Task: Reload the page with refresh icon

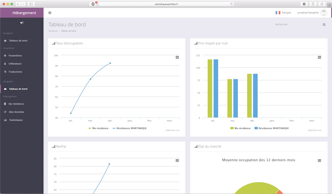Action: point(231,4)
